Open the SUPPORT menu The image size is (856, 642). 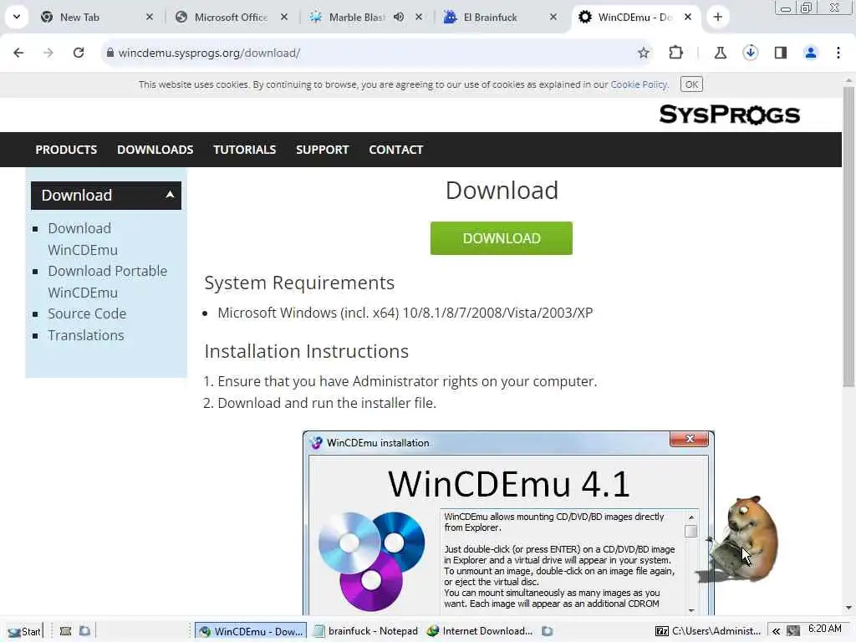point(322,150)
